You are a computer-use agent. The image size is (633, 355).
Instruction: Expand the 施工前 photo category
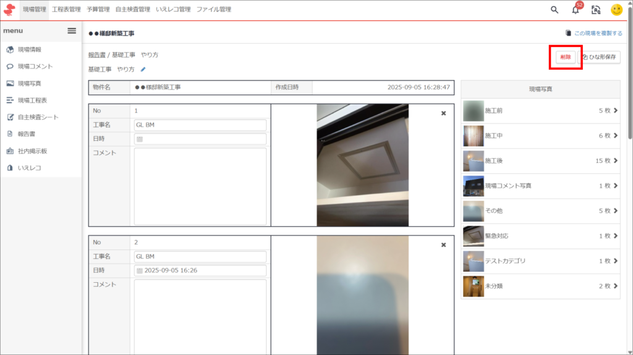615,111
